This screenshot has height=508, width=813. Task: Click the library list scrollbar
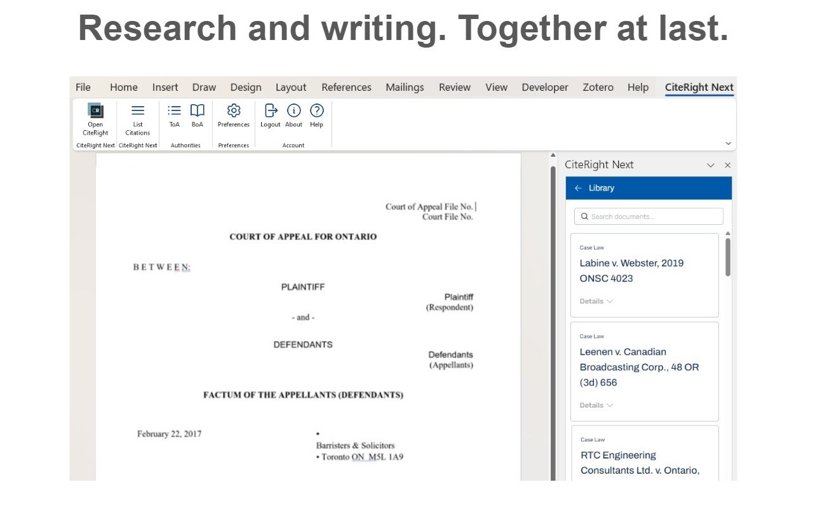click(x=728, y=257)
